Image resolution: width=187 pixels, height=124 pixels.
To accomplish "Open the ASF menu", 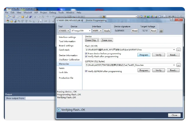I will 36,13.
